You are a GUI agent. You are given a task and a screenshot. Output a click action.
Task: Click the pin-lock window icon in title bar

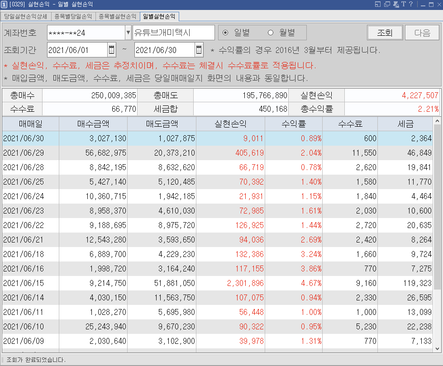coord(396,4)
